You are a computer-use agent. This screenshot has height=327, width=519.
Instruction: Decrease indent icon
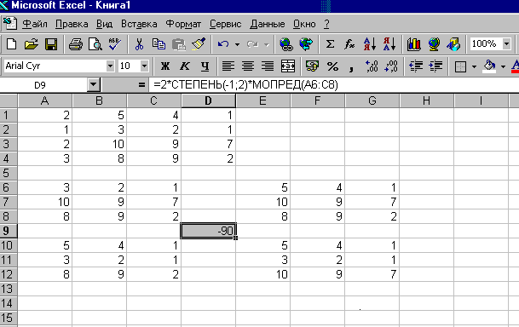416,66
